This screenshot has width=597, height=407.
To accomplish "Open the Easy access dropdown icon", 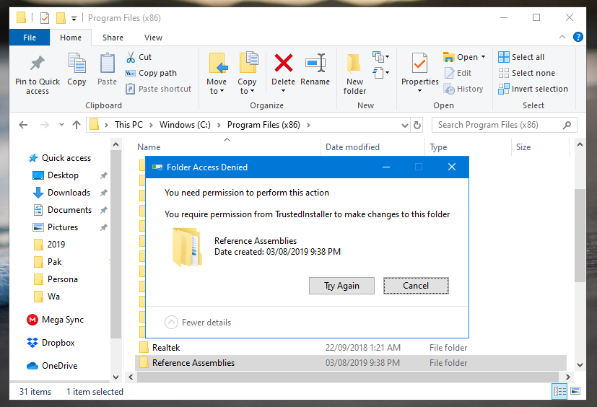I will coord(380,72).
